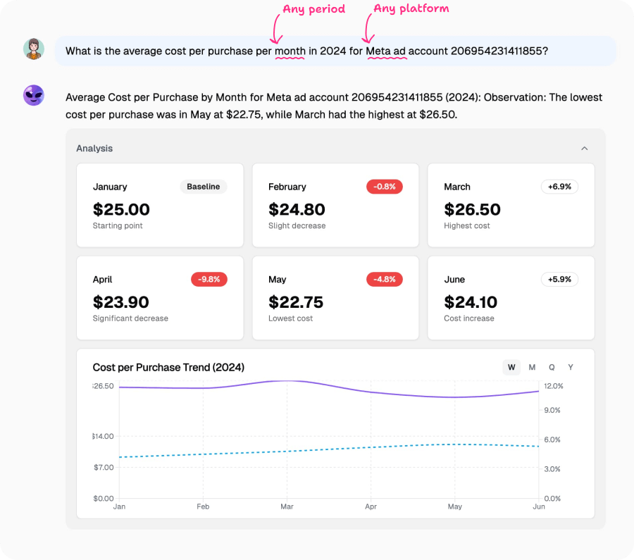Viewport: 634px width, 560px height.
Task: Select the red -0.8% badge on February
Action: coord(384,187)
